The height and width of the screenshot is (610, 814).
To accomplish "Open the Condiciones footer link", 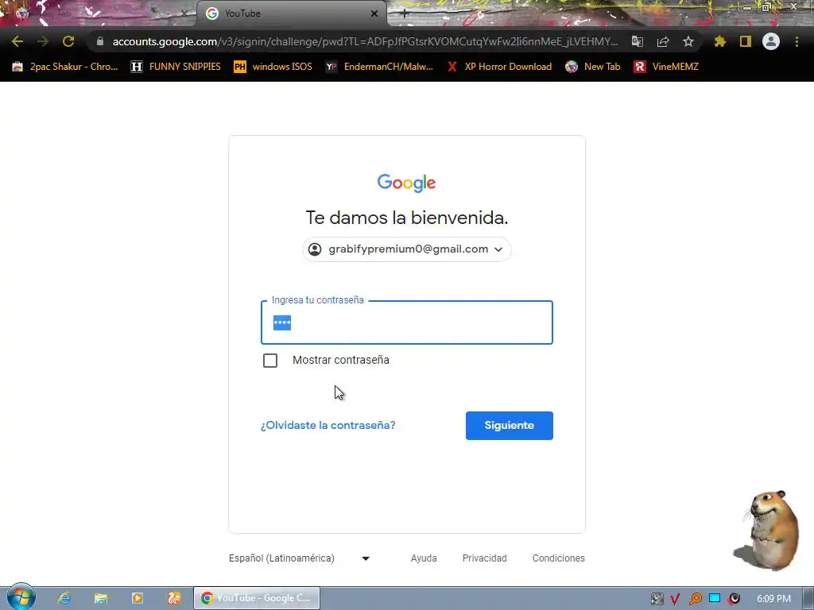I will (x=559, y=558).
